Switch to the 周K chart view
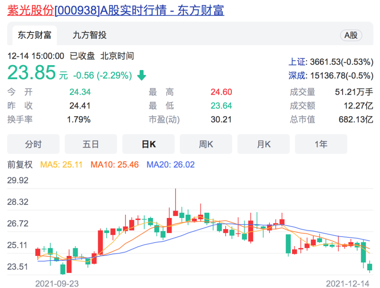Screen dimensions: 380x288 click(206, 144)
